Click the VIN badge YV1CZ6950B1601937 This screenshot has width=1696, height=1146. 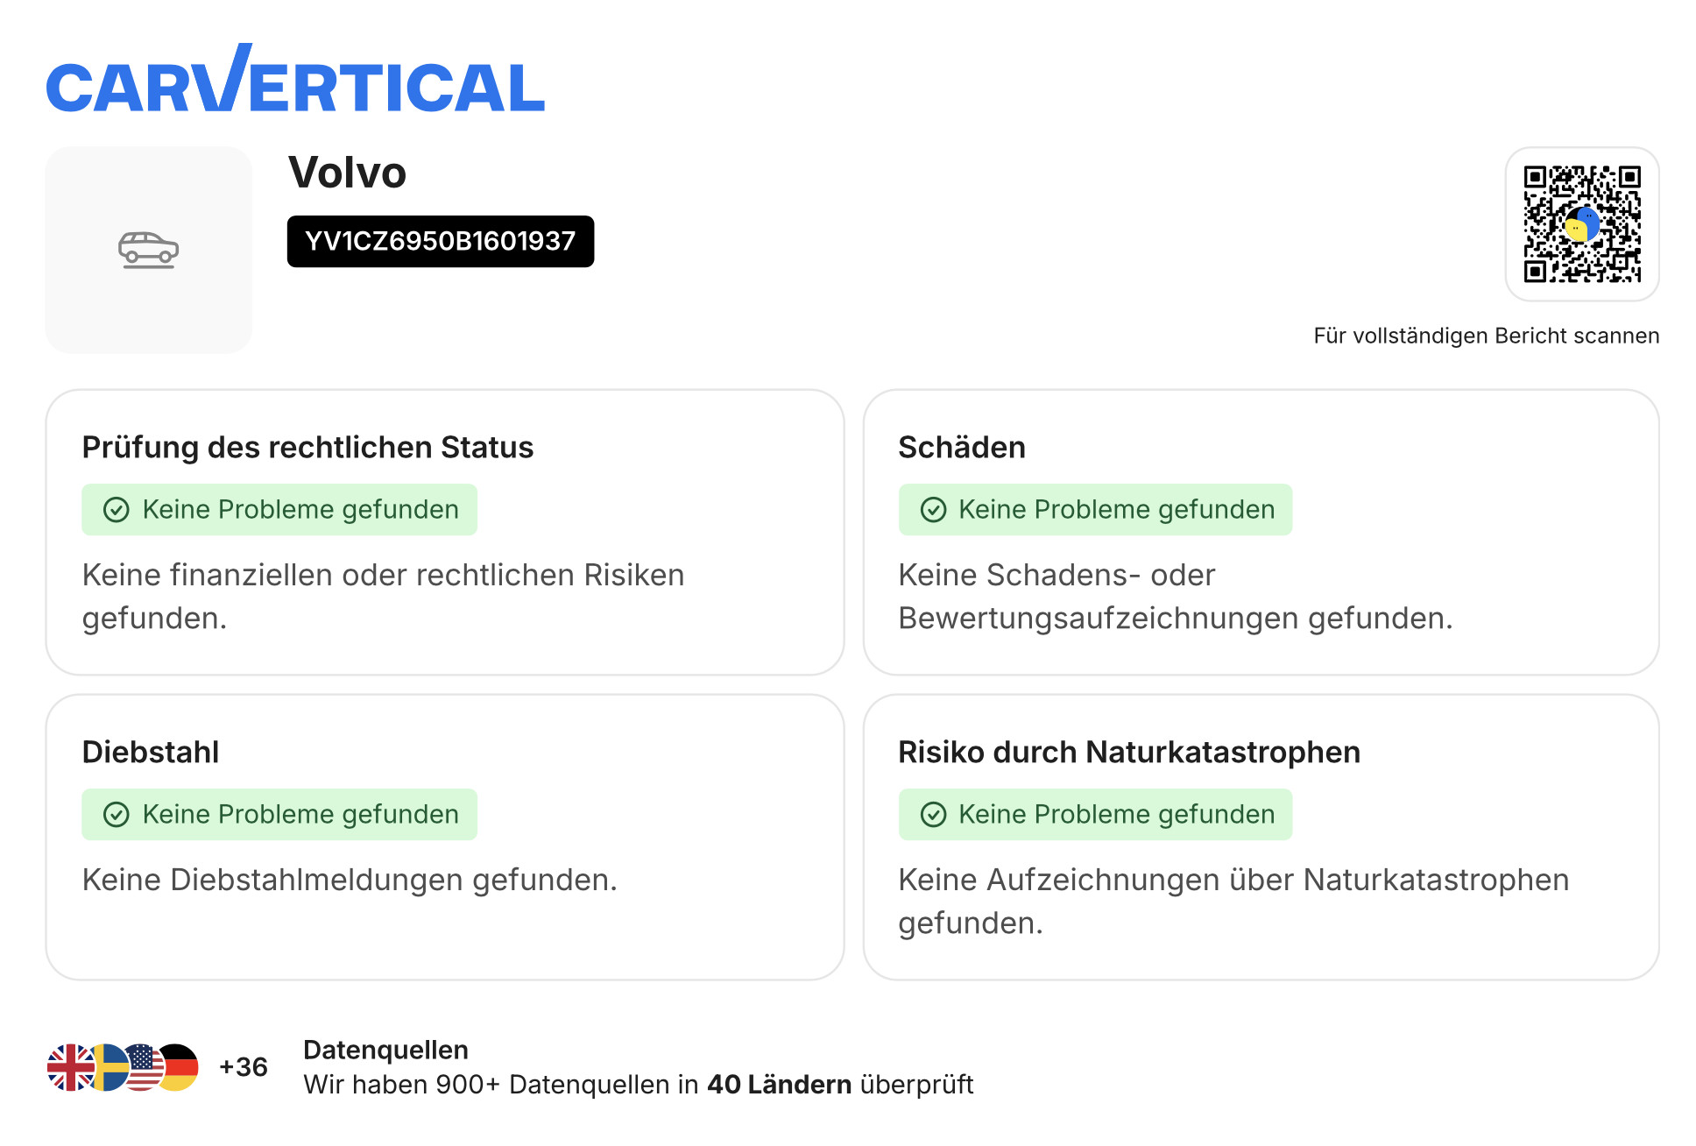440,241
